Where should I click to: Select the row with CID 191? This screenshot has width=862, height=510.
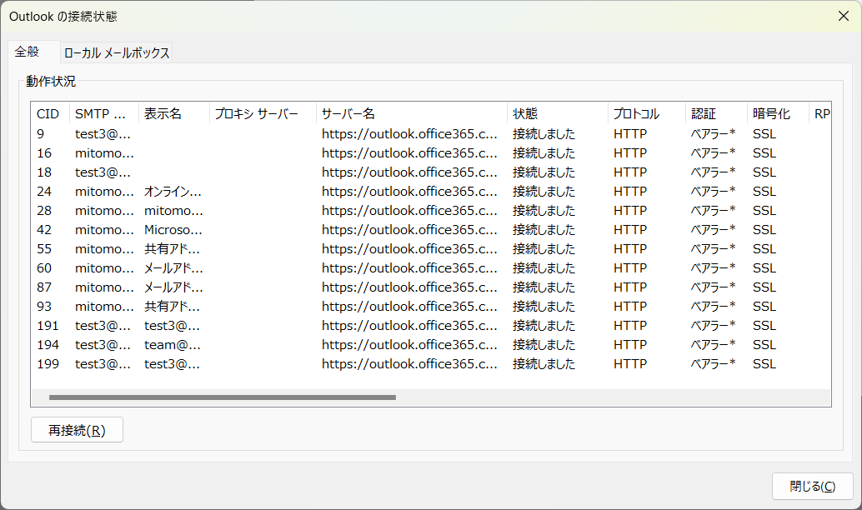pos(431,326)
